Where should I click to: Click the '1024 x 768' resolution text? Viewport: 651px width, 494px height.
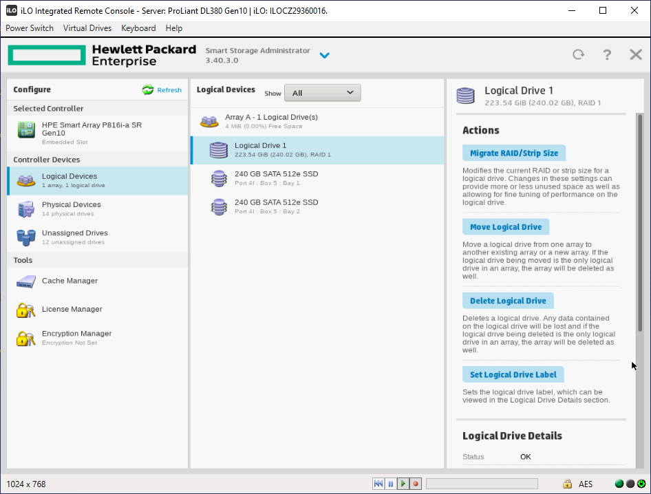coord(26,484)
